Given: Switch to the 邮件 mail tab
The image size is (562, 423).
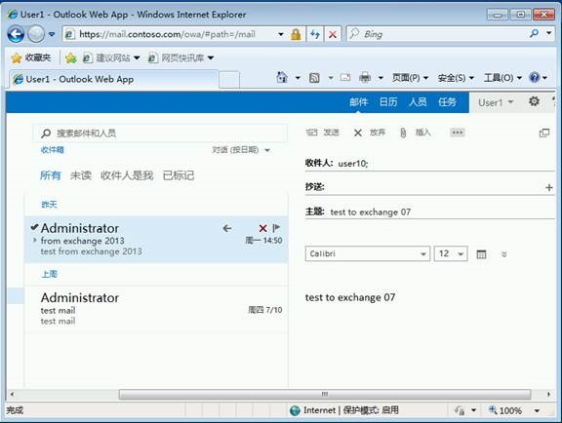Looking at the screenshot, I should 358,102.
